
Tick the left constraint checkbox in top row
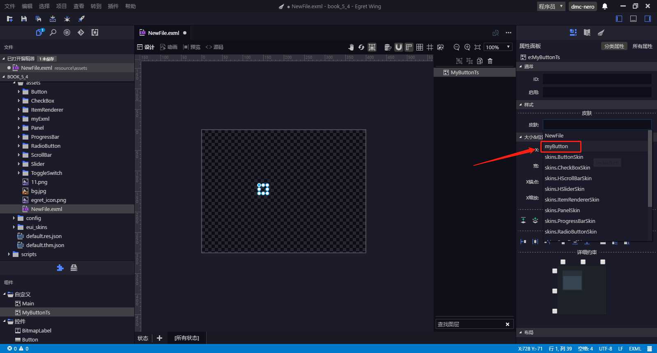coord(563,262)
